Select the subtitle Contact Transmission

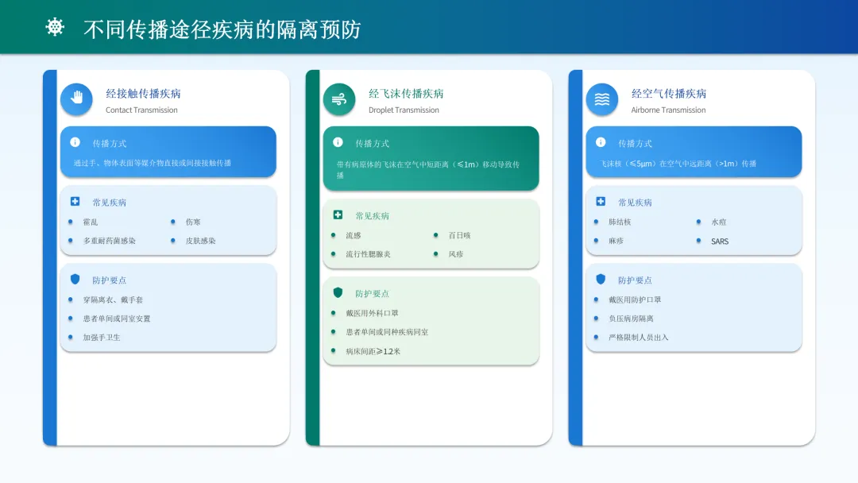[141, 110]
